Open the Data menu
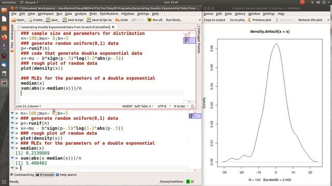This screenshot has height=186, width=332. 68,14
